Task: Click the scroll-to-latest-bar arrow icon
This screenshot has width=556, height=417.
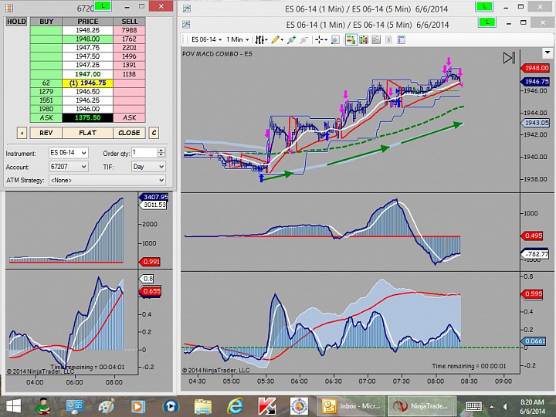Action: (509, 58)
